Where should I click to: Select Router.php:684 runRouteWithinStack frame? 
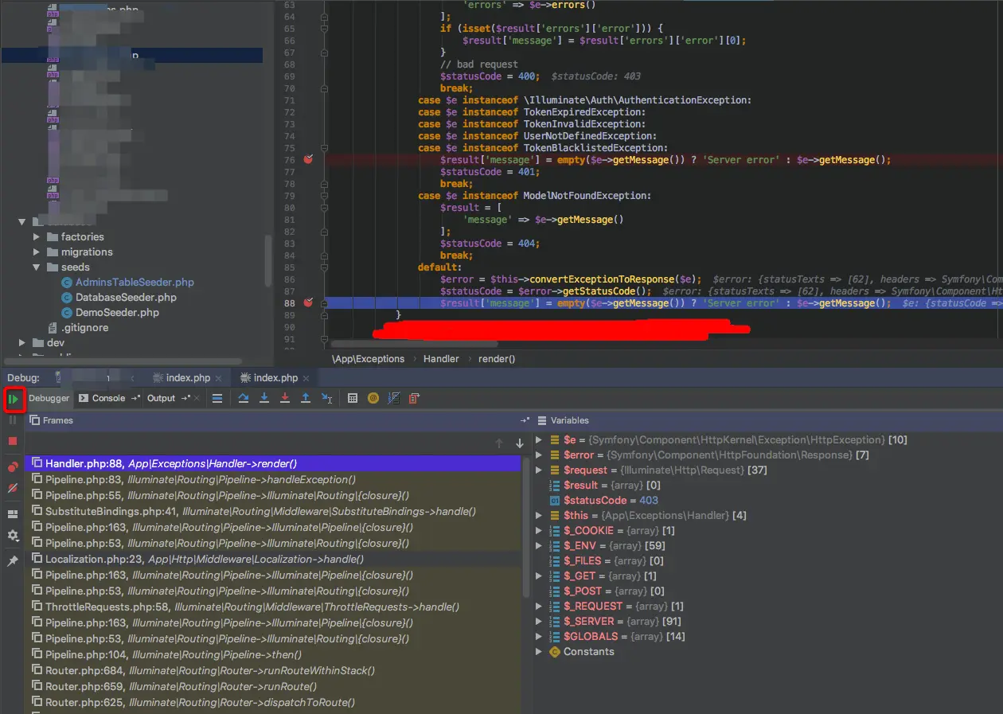pyautogui.click(x=273, y=670)
